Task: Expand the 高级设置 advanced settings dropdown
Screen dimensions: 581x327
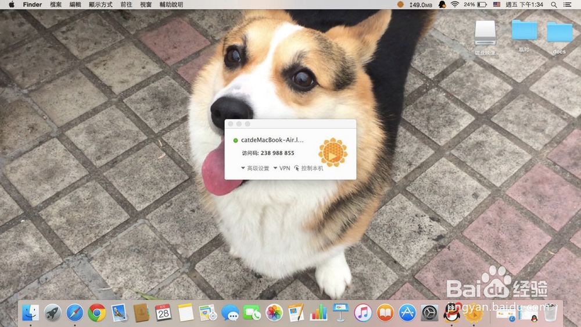Action: point(255,168)
